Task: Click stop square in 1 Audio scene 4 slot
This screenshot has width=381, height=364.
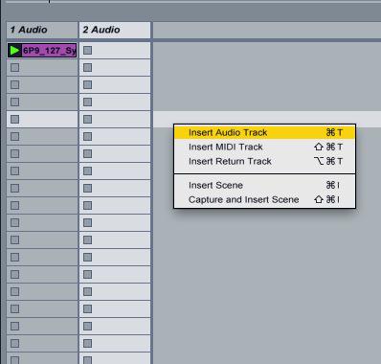Action: click(14, 102)
